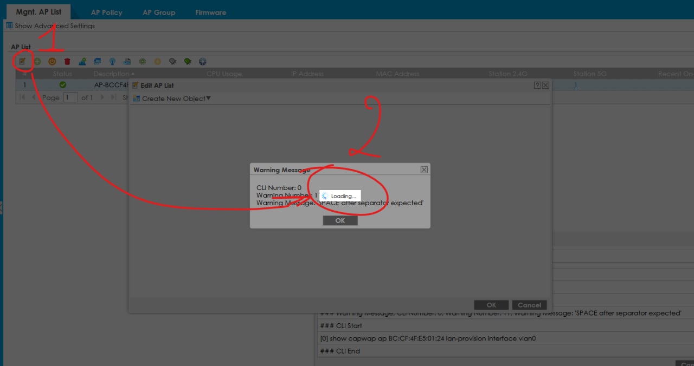Click the green plus Add icon
This screenshot has height=366, width=694.
37,62
